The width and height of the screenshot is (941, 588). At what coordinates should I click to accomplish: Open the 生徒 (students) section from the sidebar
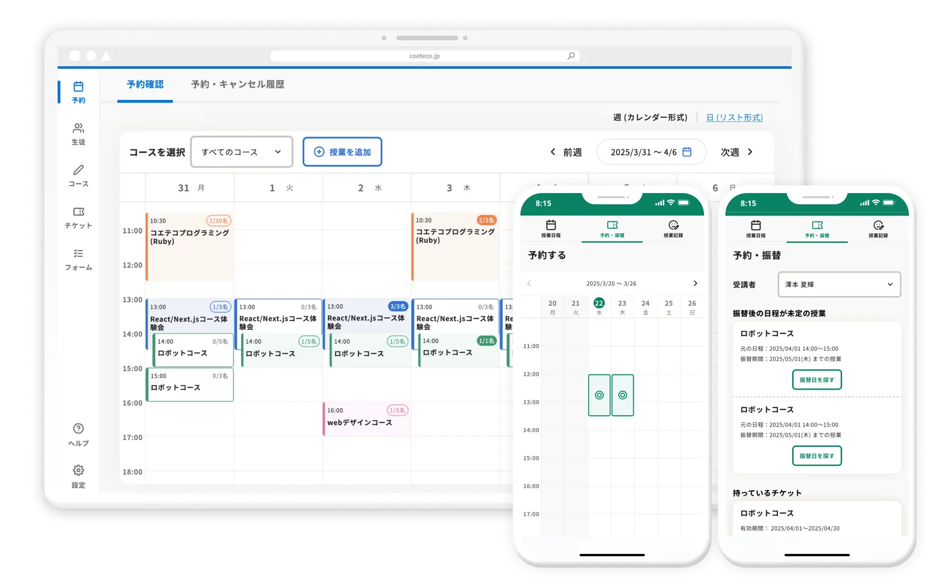(x=78, y=128)
